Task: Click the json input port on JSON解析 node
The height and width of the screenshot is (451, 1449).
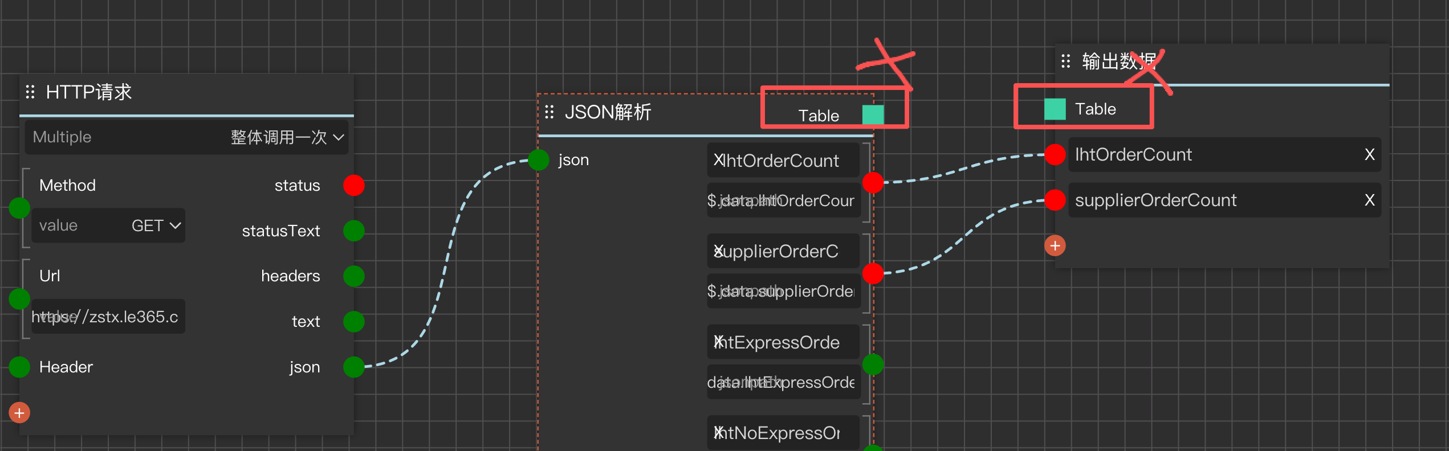Action: coord(538,159)
